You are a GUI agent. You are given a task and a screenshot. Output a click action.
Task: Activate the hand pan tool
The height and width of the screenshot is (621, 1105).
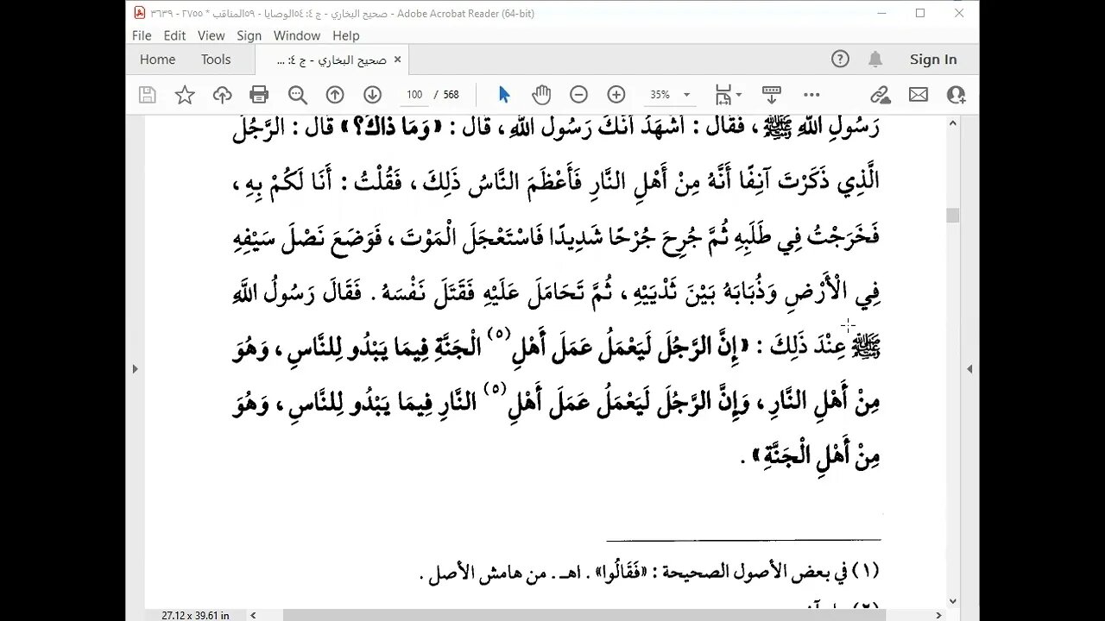click(x=541, y=95)
